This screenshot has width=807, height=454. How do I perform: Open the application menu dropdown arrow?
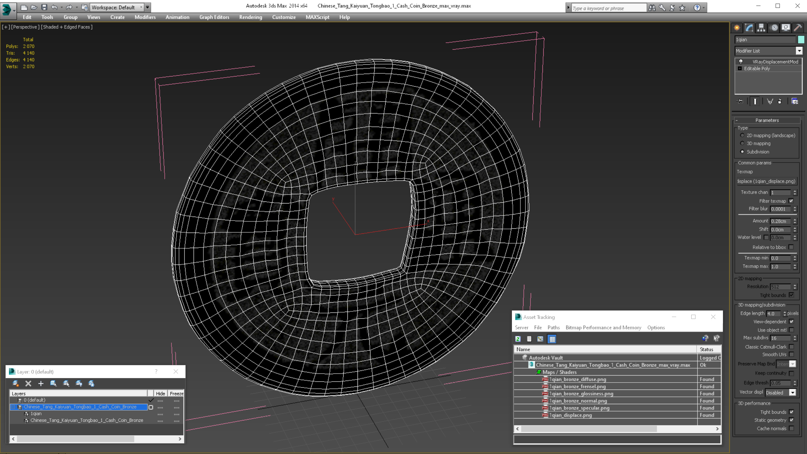14,10
